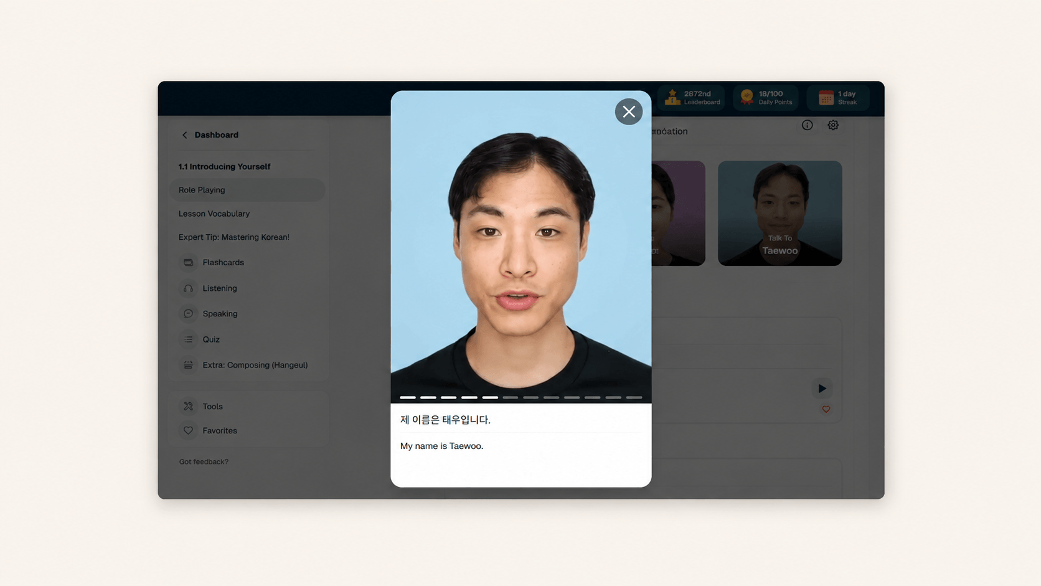Open the Flashcards label in the sidebar
Viewport: 1041px width, 586px height.
[223, 262]
